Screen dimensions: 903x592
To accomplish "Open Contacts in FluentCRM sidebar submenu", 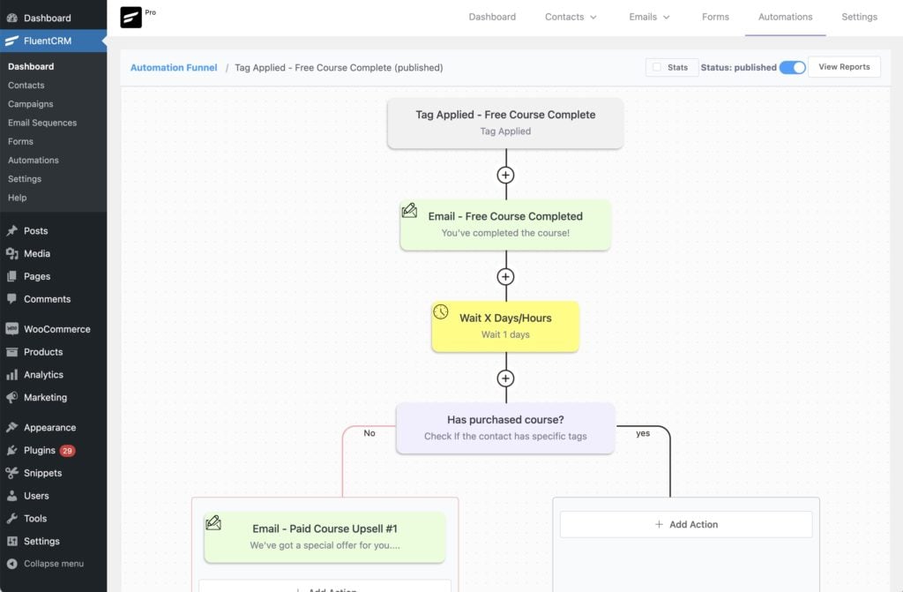I will pyautogui.click(x=26, y=86).
